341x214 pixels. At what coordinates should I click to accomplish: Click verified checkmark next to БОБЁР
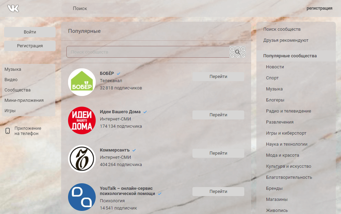(119, 74)
